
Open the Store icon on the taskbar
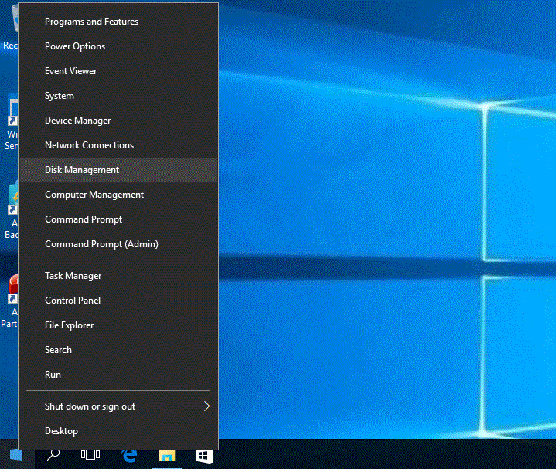(x=204, y=457)
